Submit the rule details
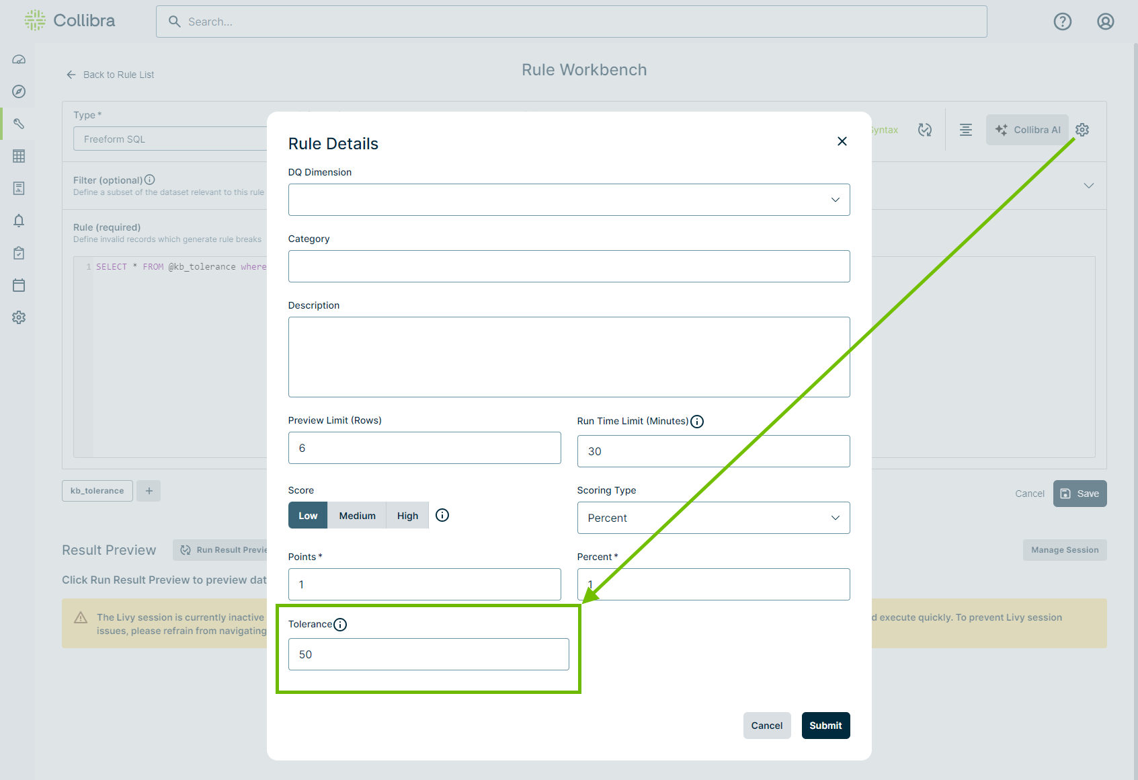 [x=825, y=726]
